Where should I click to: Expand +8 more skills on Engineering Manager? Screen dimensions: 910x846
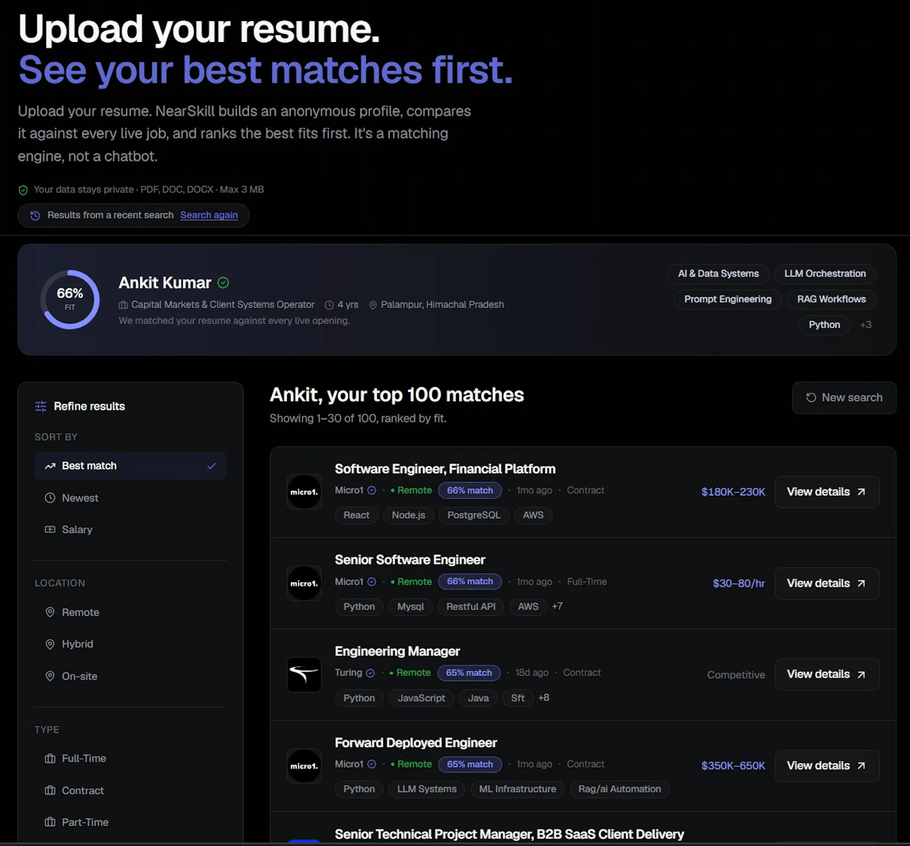coord(544,698)
